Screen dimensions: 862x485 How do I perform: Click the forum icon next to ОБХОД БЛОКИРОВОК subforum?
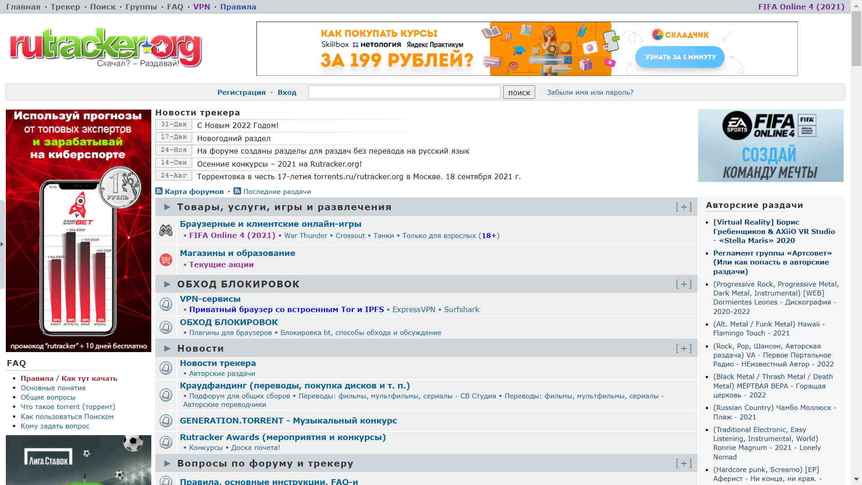click(x=166, y=327)
